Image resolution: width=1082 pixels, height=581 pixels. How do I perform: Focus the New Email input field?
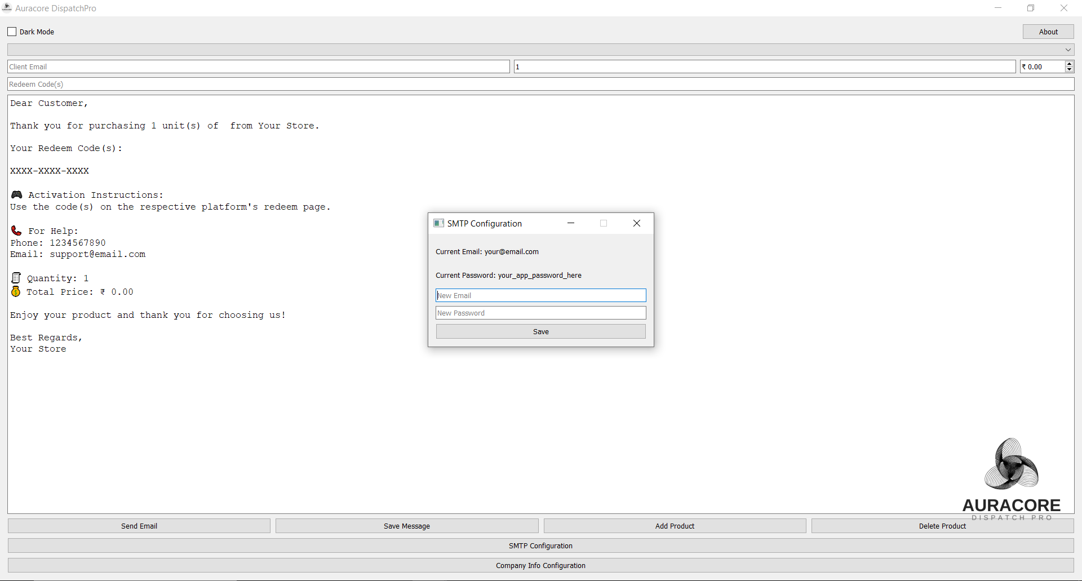click(x=540, y=295)
